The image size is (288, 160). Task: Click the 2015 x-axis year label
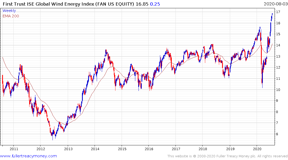(122, 149)
